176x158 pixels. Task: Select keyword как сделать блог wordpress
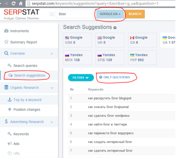coord(109,116)
